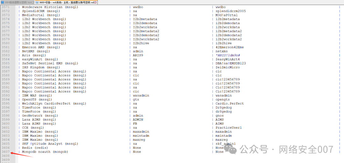This screenshot has width=344, height=163.
Task: Click the text "Aris (mssql)"
Action: pyautogui.click(x=34, y=55)
